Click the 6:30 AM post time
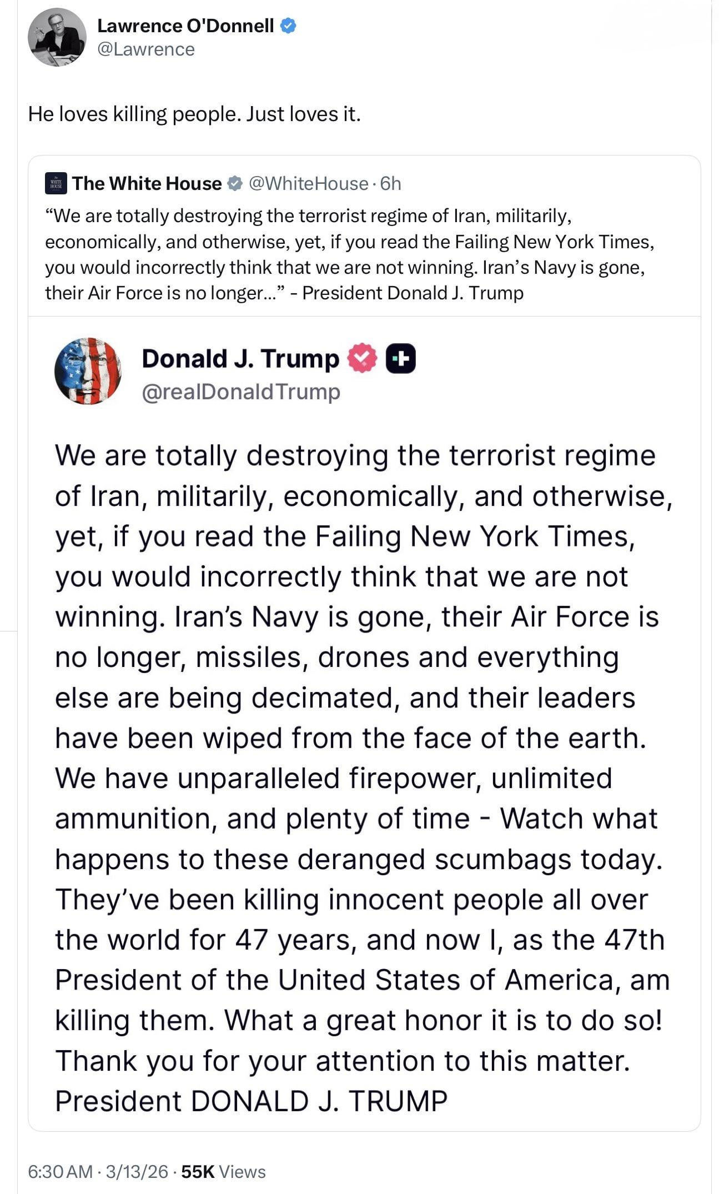The height and width of the screenshot is (1194, 719). point(60,1171)
